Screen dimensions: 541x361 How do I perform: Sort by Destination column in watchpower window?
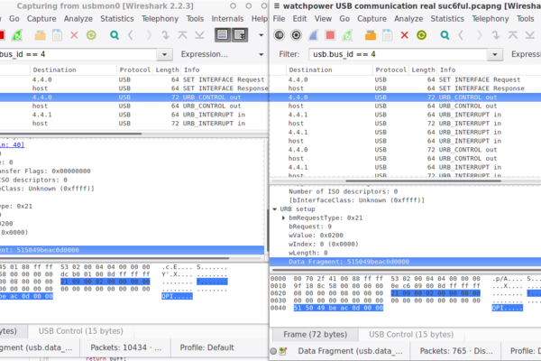329,69
